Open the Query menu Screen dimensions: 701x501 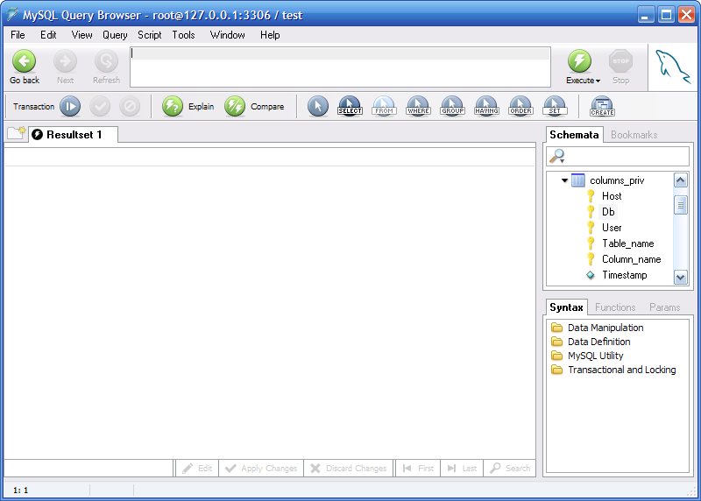point(115,35)
